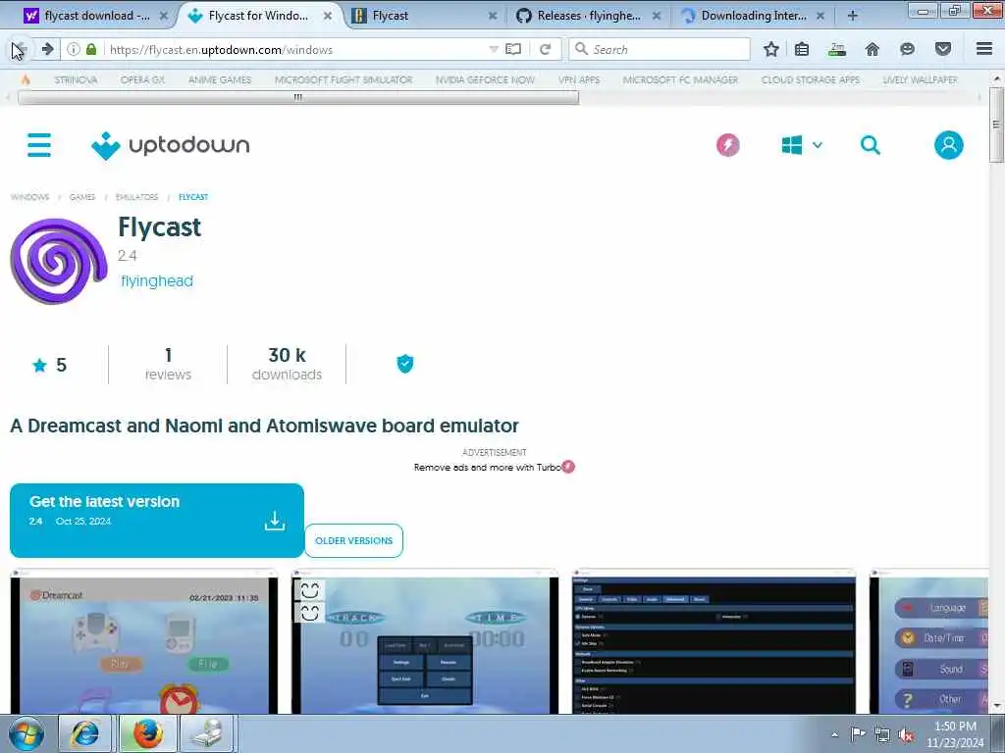This screenshot has height=753, width=1005.
Task: Open the Dreamcast menu screenshot thumbnail
Action: point(144,641)
